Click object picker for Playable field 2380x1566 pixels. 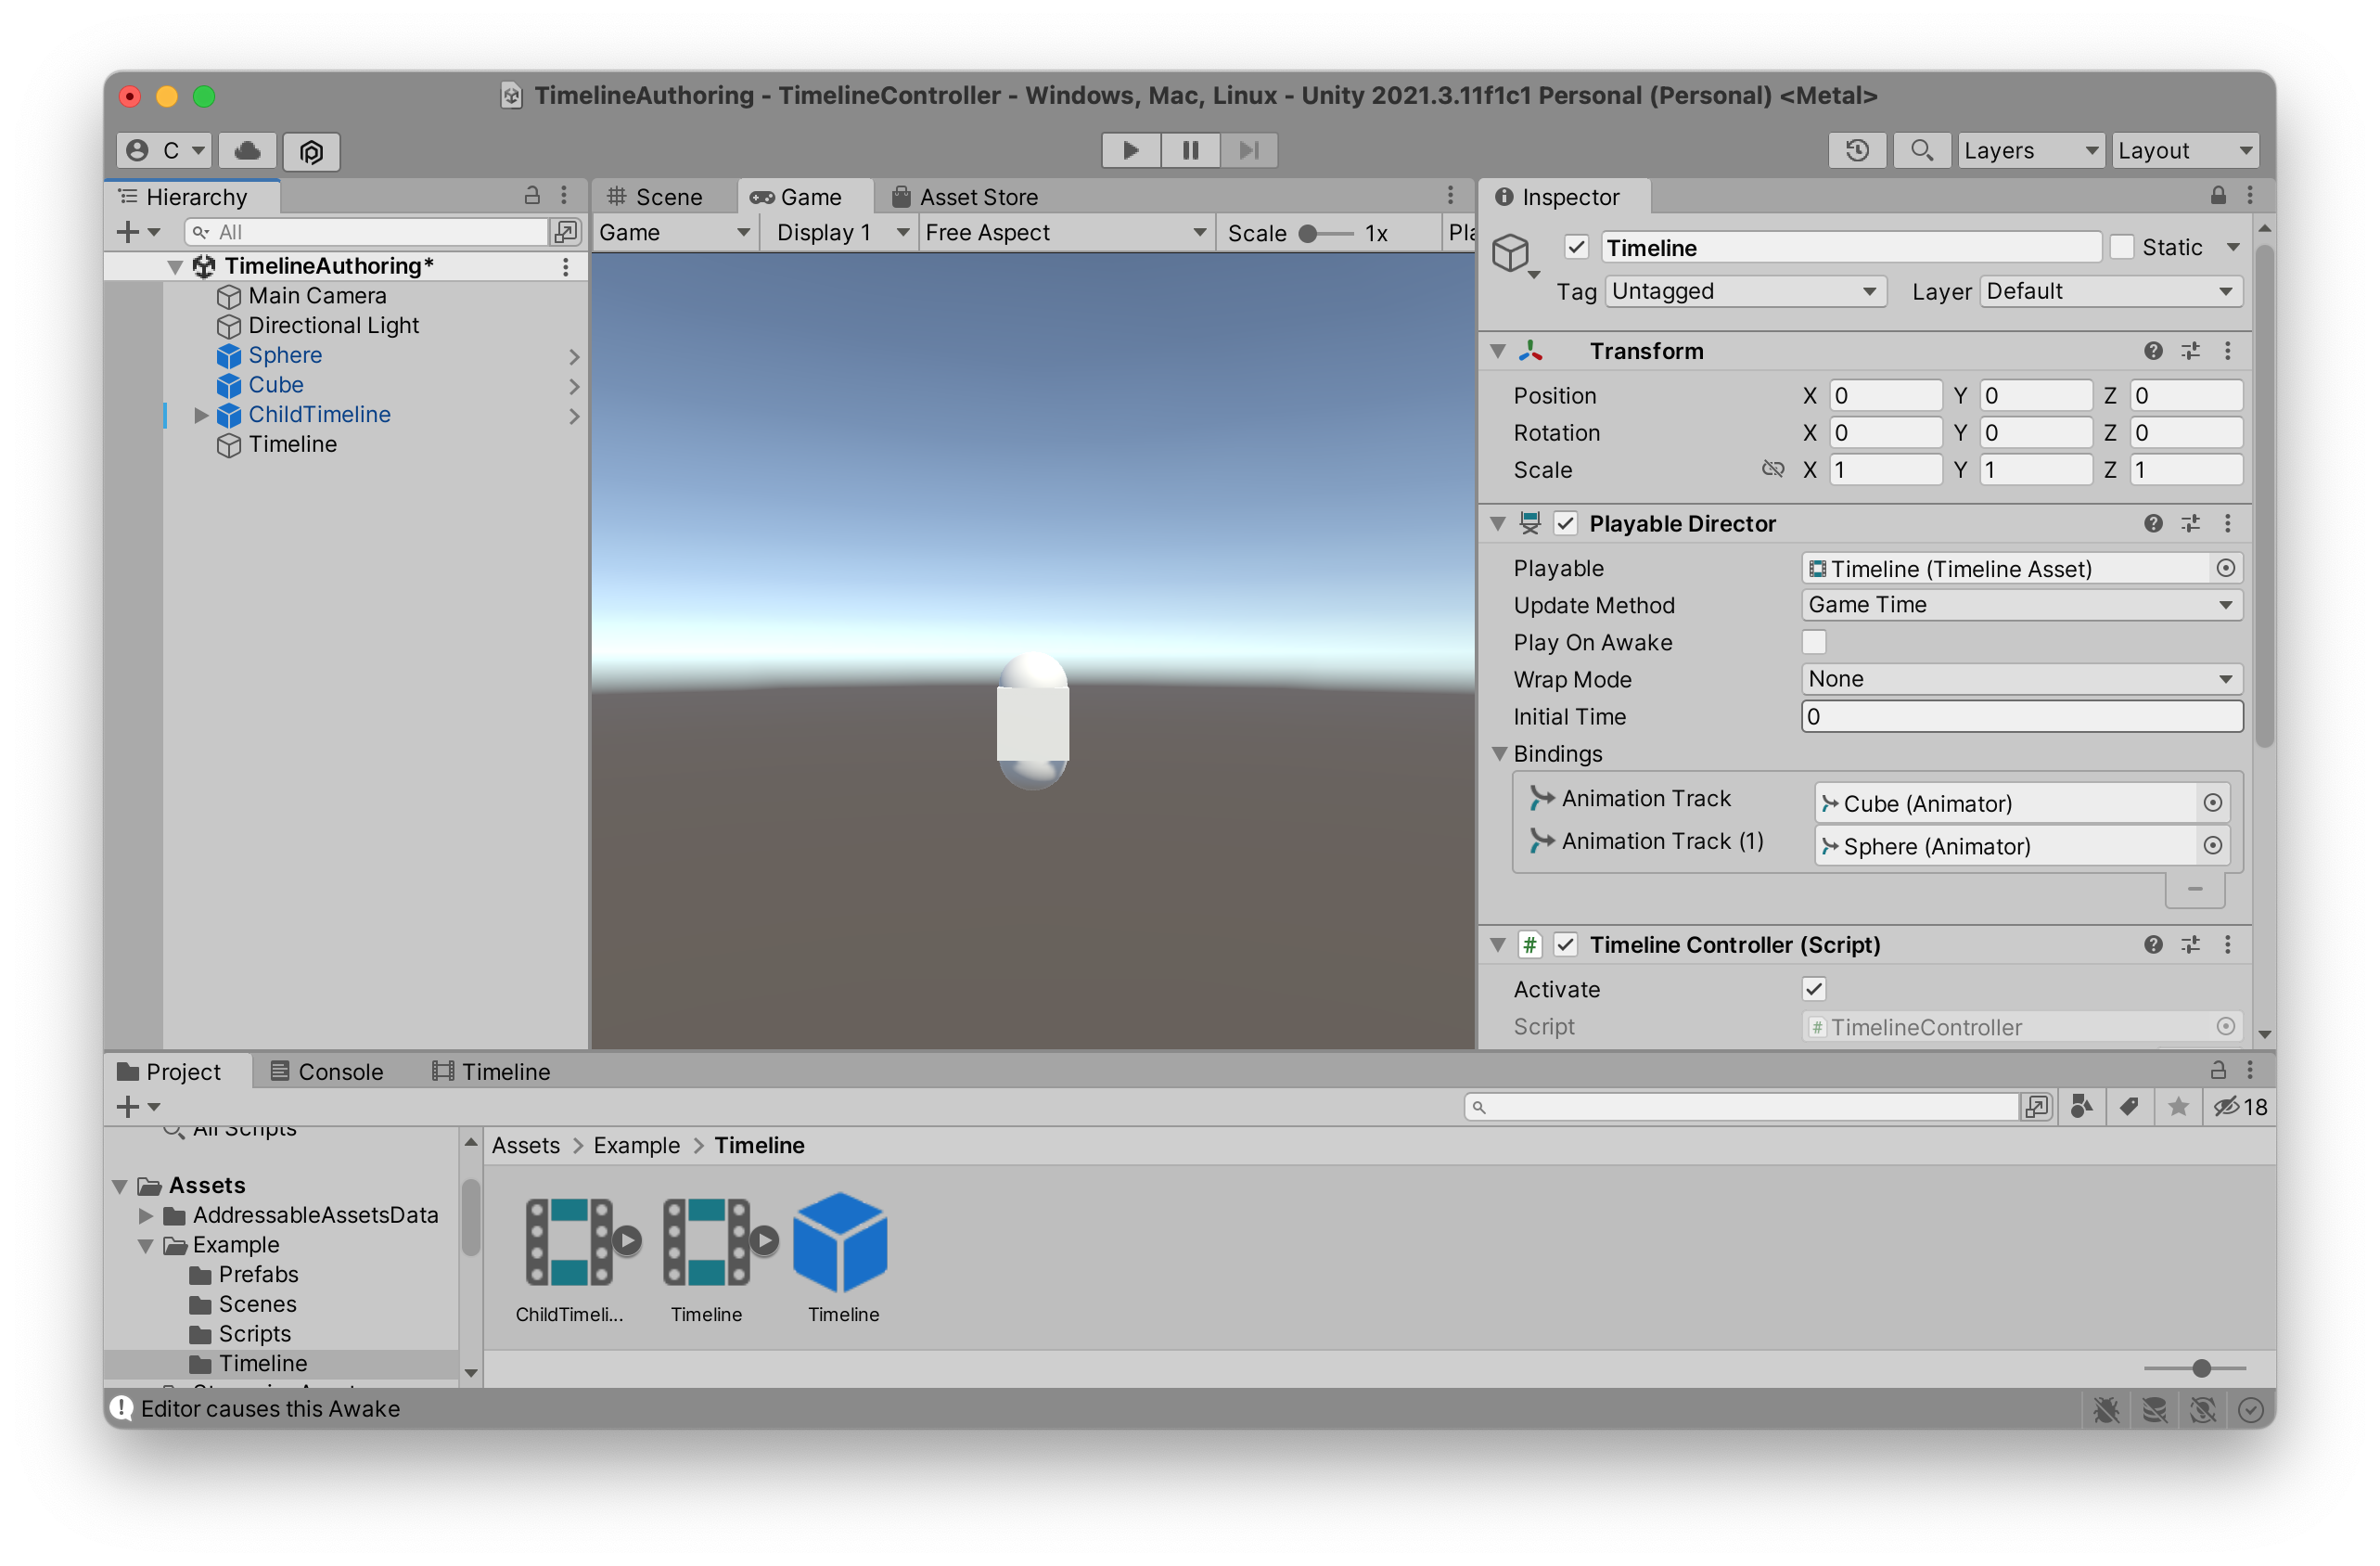(2225, 568)
